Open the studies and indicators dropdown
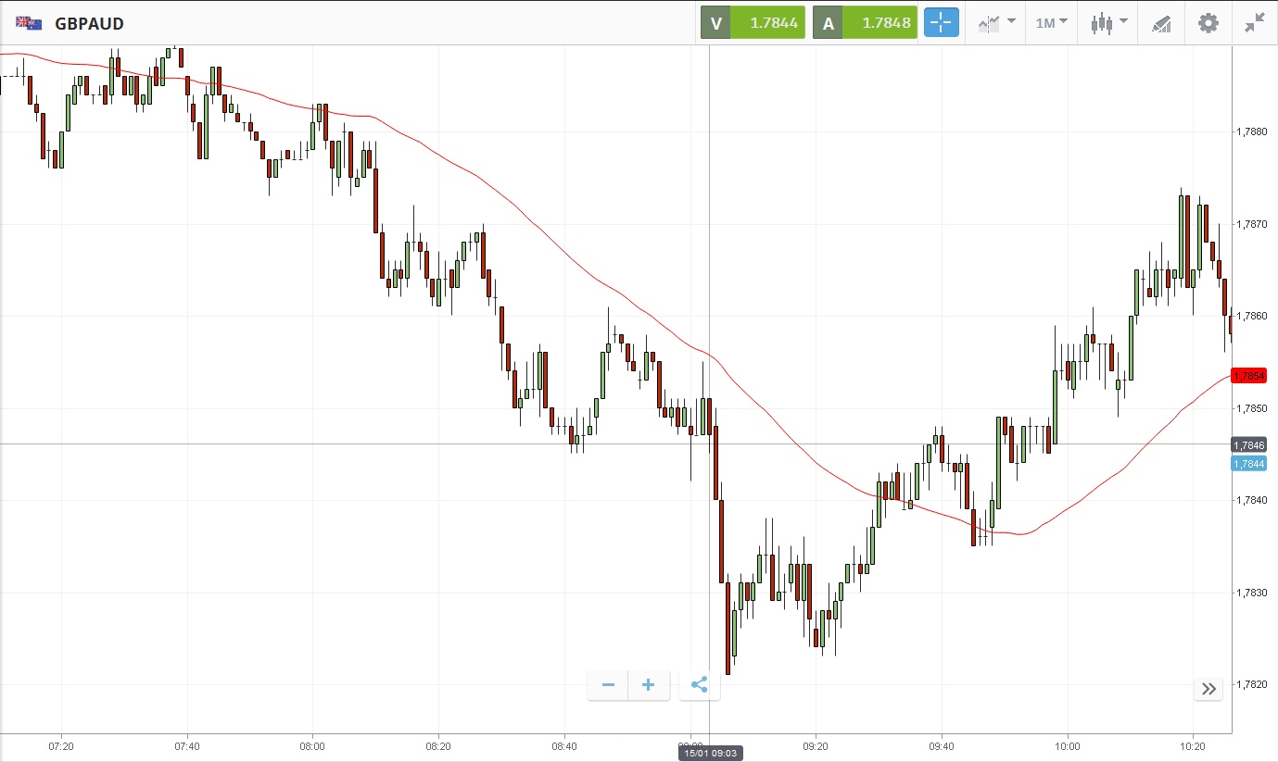 pyautogui.click(x=996, y=23)
